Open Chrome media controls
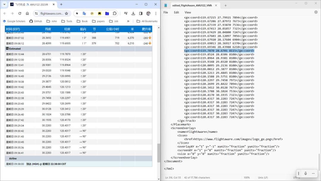This screenshot has width=321, height=181. pyautogui.click(x=126, y=13)
